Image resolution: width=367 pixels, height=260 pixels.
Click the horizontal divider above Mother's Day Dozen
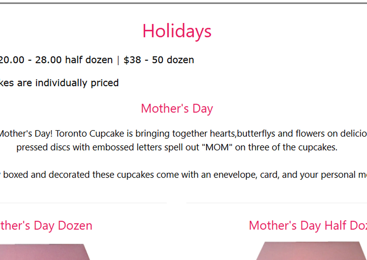click(x=83, y=203)
